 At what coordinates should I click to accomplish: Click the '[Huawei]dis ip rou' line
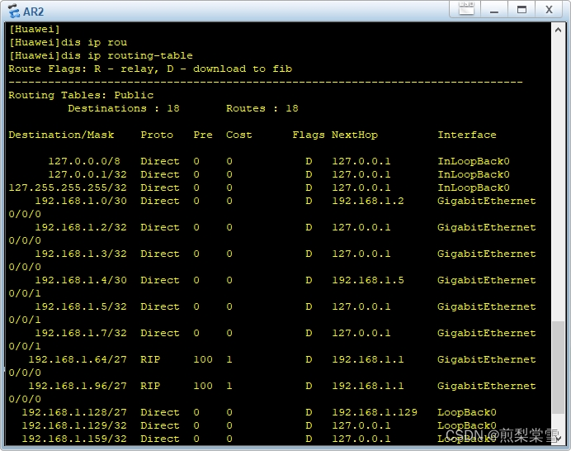(x=68, y=43)
